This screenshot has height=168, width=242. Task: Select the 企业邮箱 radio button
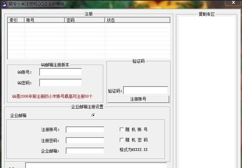pos(93,115)
